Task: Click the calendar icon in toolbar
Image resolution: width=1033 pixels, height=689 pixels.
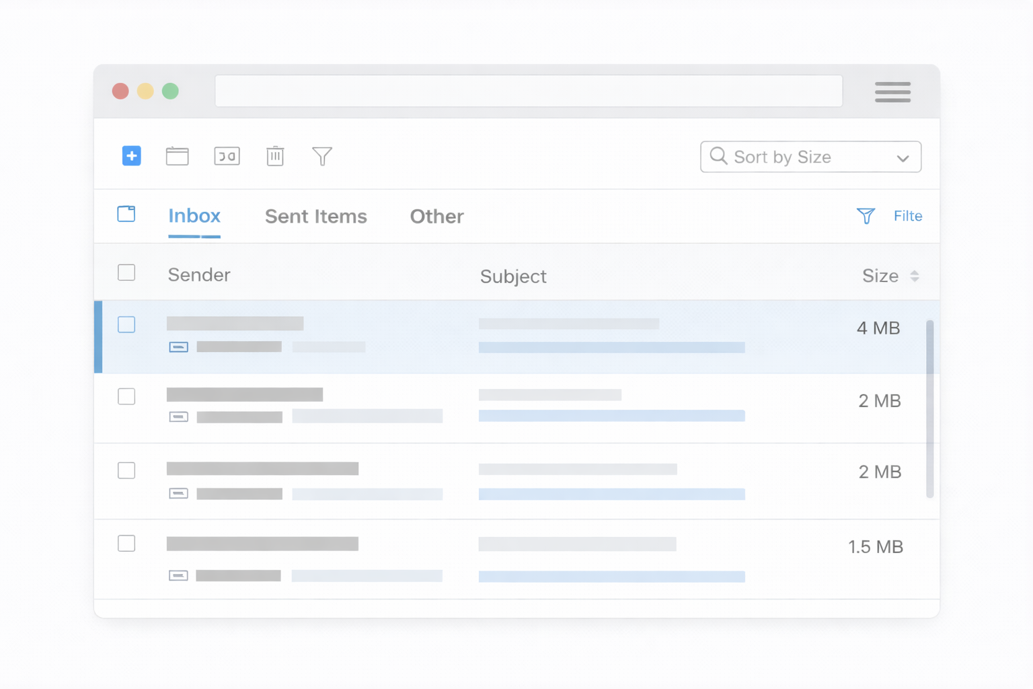Action: [177, 156]
